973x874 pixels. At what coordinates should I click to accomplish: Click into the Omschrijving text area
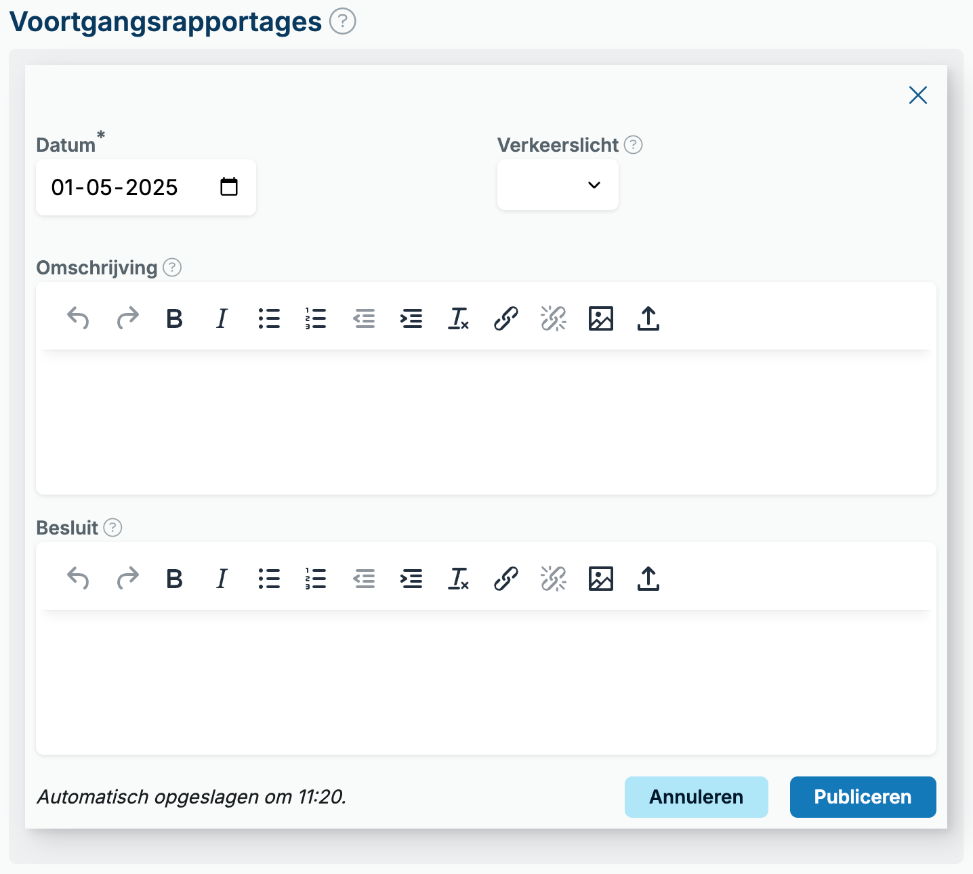click(486, 423)
